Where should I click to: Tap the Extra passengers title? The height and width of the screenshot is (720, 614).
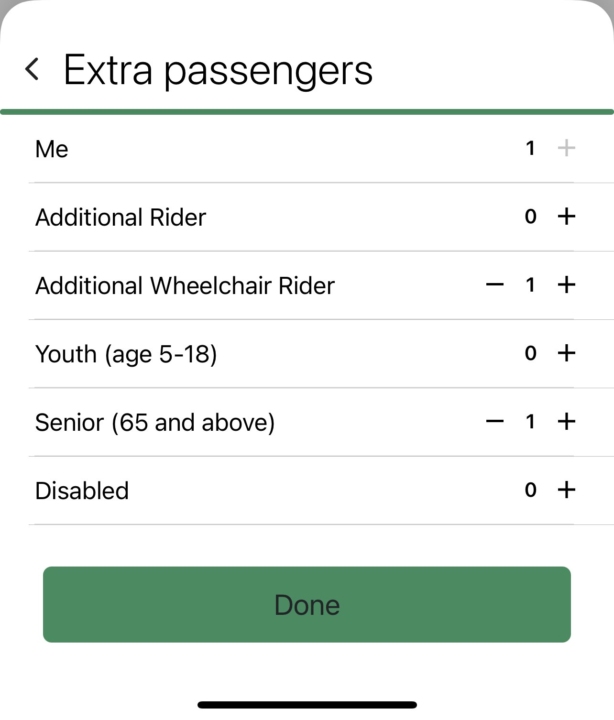pos(218,70)
